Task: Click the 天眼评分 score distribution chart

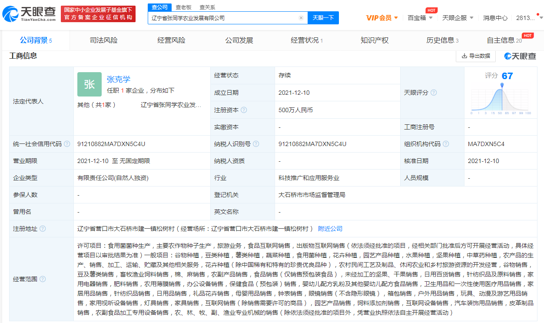Action: [501, 100]
